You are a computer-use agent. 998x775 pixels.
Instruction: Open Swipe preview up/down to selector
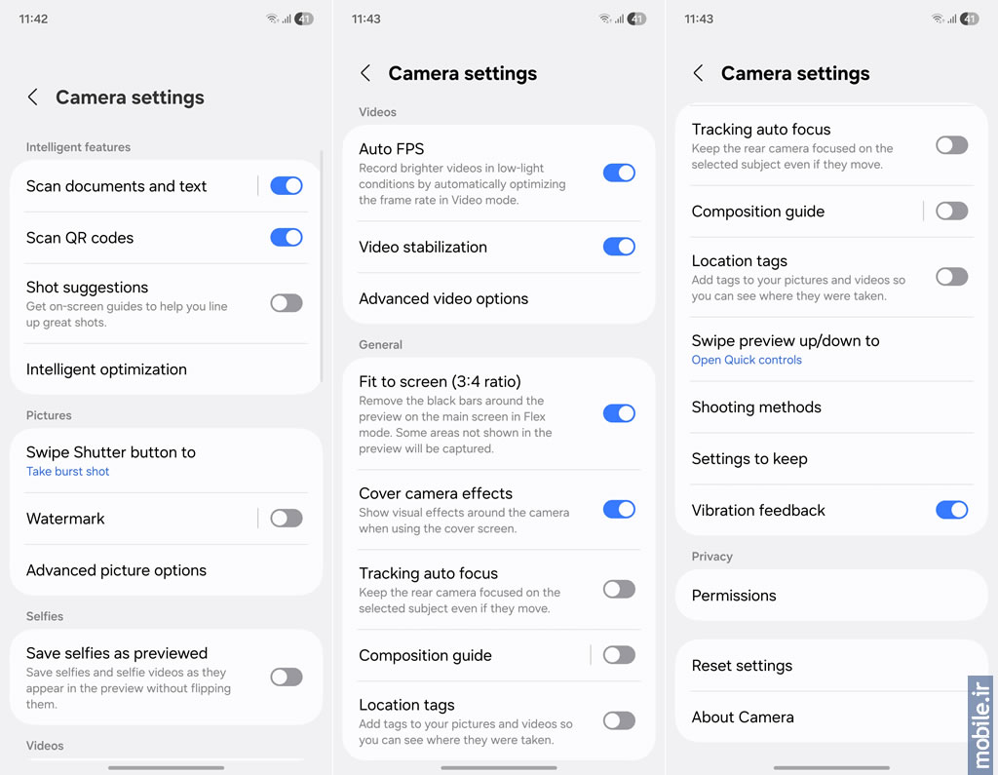(831, 349)
